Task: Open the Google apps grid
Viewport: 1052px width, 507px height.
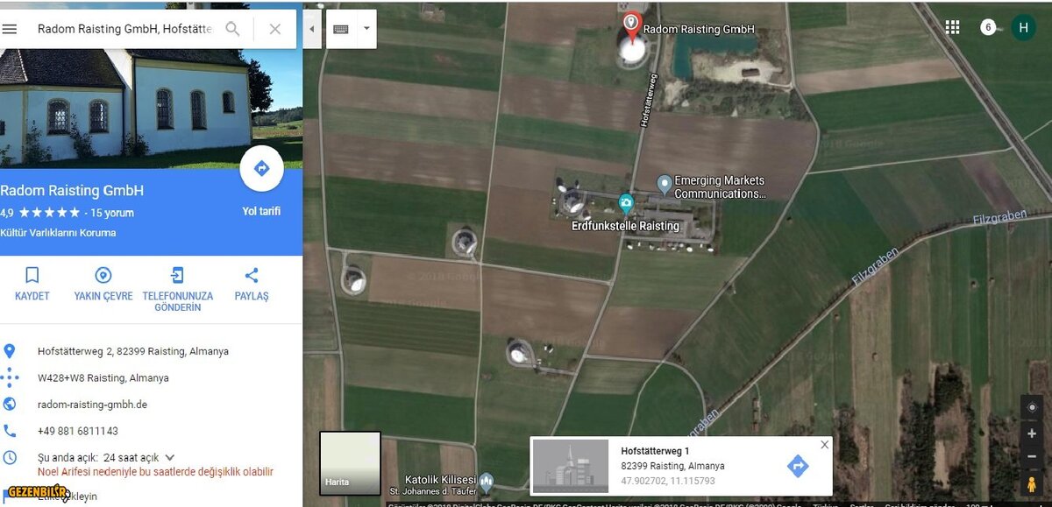Action: [x=952, y=27]
